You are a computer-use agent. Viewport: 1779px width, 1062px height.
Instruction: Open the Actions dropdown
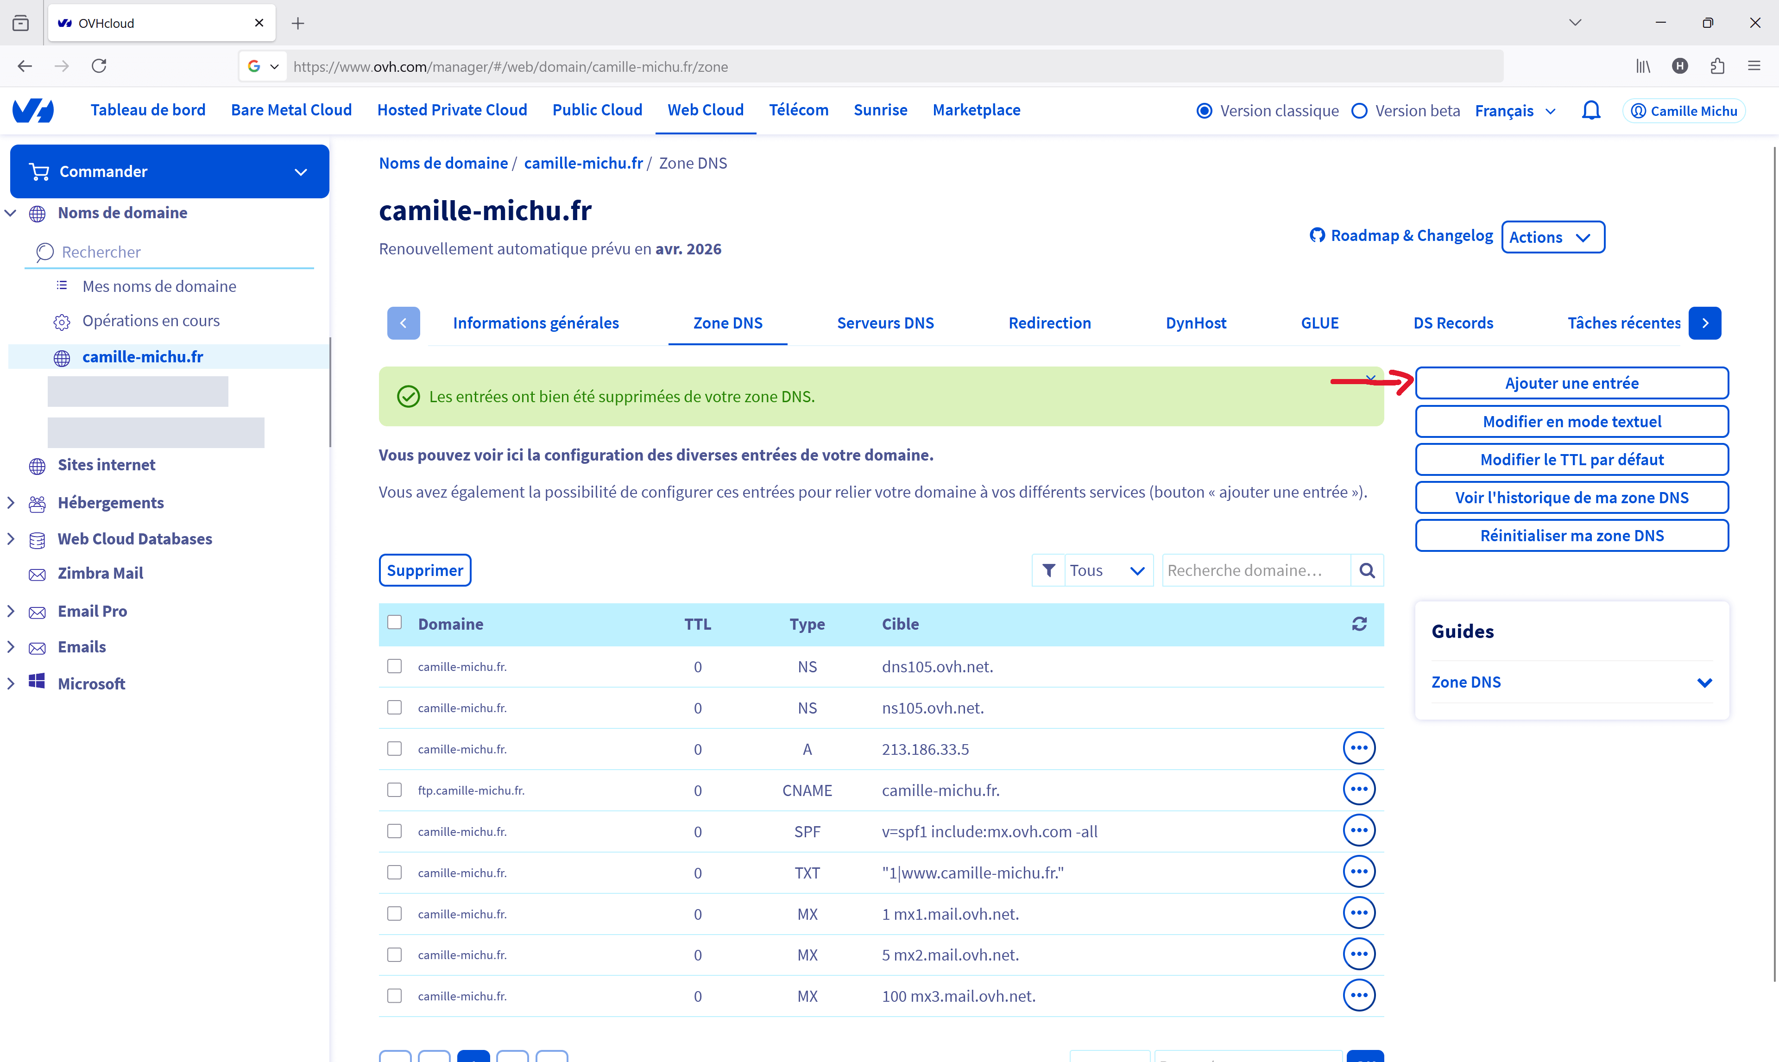pyautogui.click(x=1552, y=237)
